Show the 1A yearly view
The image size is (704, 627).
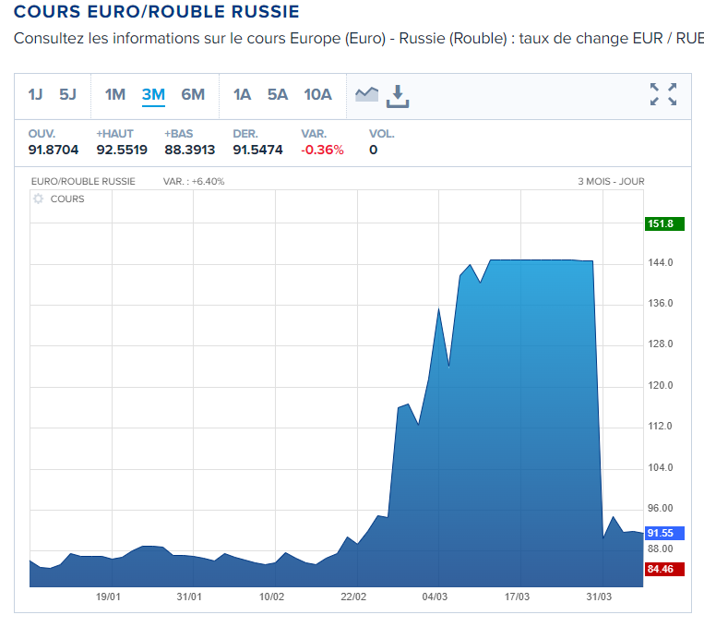[x=242, y=94]
